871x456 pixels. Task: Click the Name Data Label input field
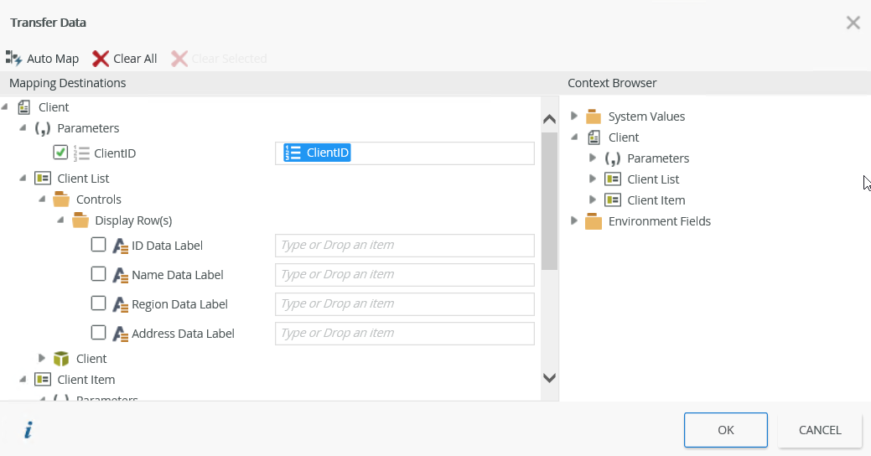click(404, 274)
